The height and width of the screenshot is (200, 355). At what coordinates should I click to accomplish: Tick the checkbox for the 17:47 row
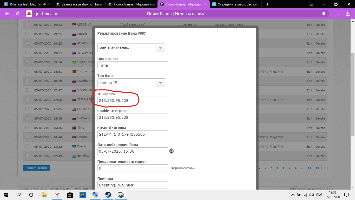[x=27, y=90]
